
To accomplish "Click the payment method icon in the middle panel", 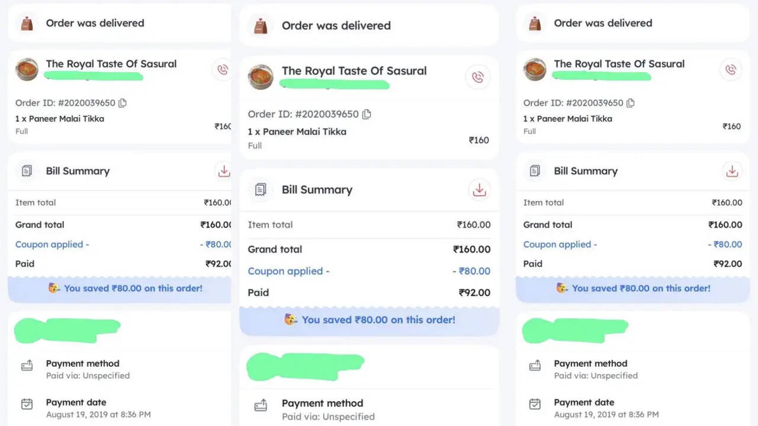I will (x=261, y=406).
